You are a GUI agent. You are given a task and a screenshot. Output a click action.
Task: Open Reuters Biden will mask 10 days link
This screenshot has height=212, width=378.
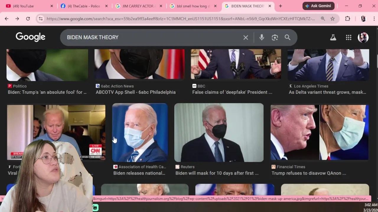pos(217,173)
